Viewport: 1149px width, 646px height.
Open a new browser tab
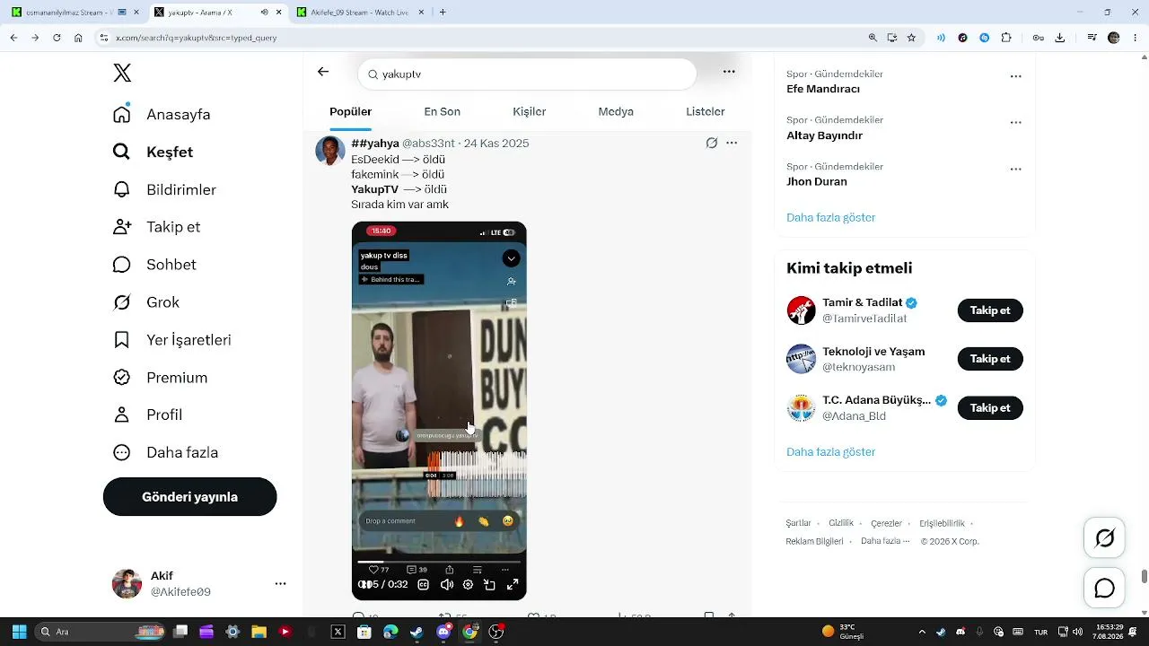point(443,13)
